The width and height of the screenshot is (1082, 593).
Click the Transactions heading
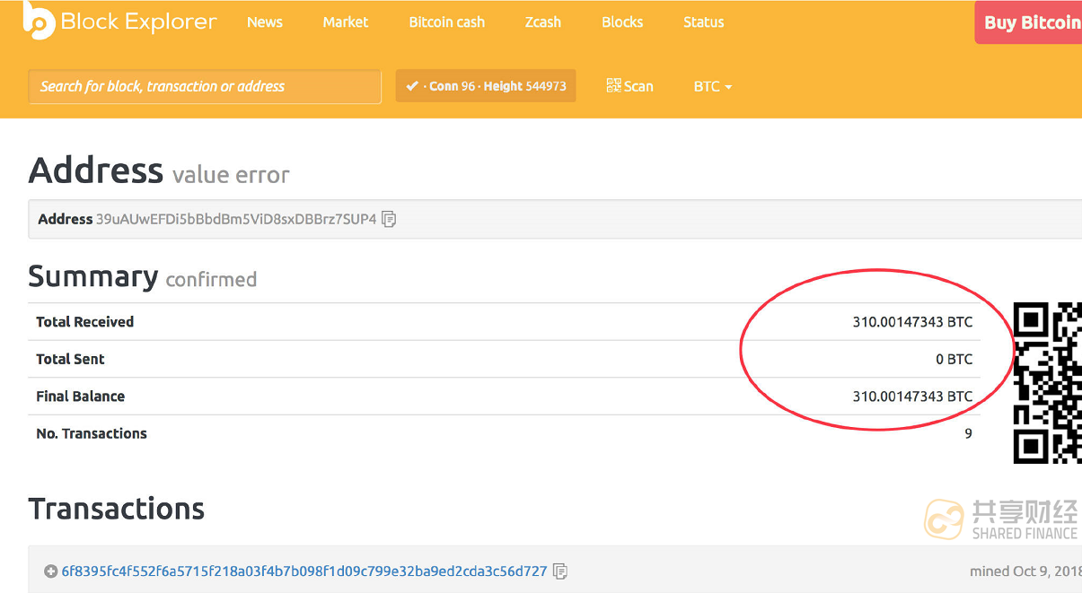click(x=117, y=509)
